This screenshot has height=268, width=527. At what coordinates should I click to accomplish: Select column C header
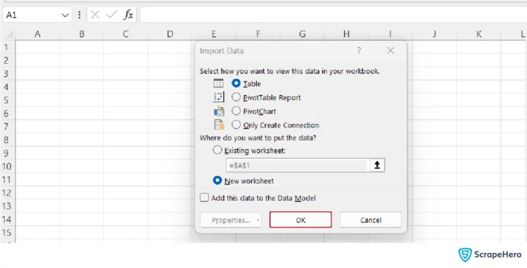coord(125,34)
